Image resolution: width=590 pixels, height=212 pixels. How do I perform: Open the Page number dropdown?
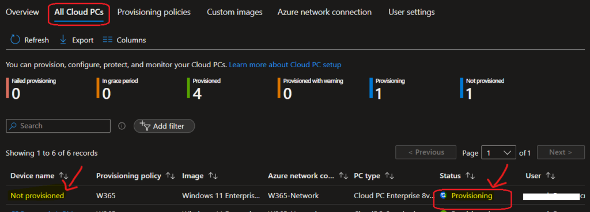498,153
